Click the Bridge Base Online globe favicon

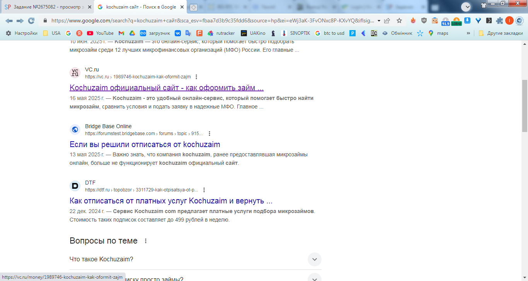(75, 130)
